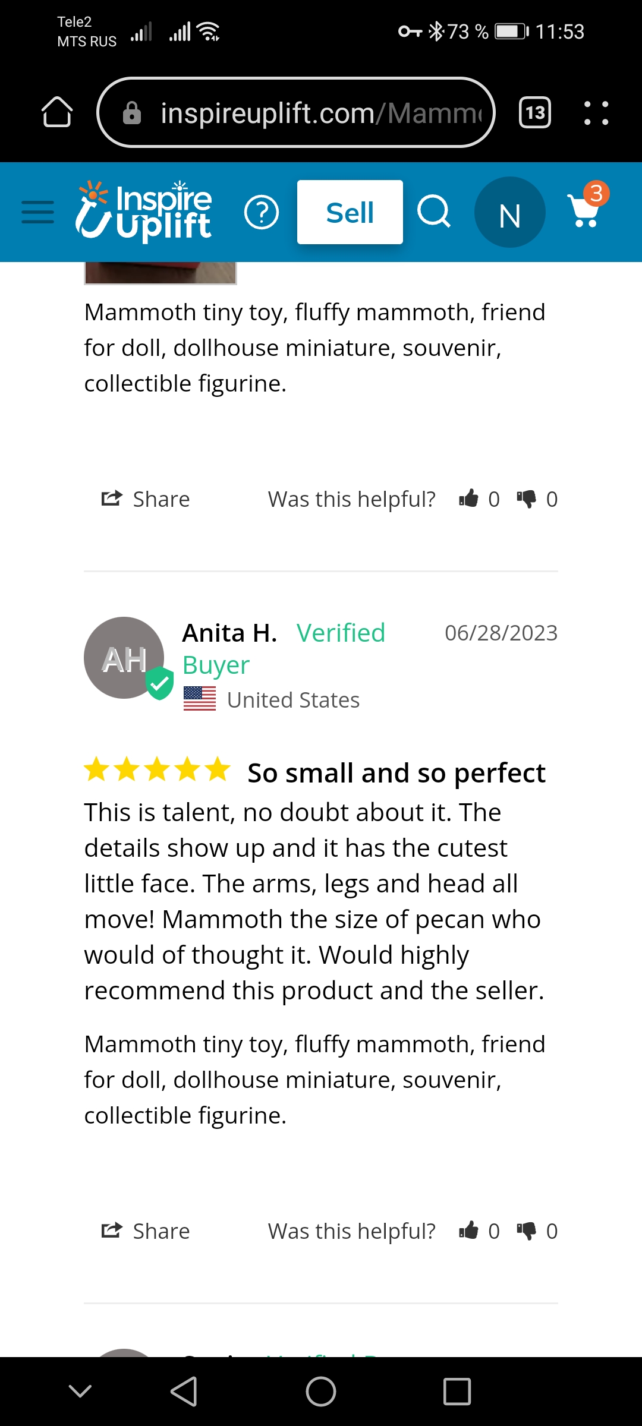
Task: Open the search magnifier icon
Action: tap(434, 212)
